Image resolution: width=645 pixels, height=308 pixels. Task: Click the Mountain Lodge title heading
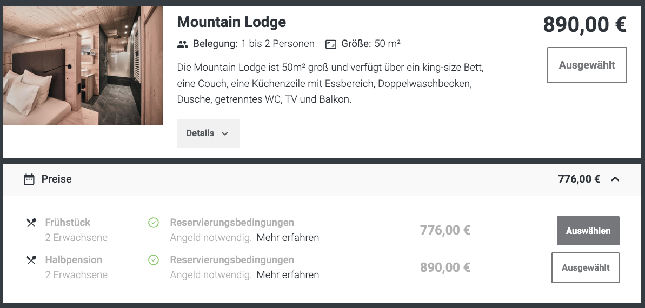click(x=231, y=22)
